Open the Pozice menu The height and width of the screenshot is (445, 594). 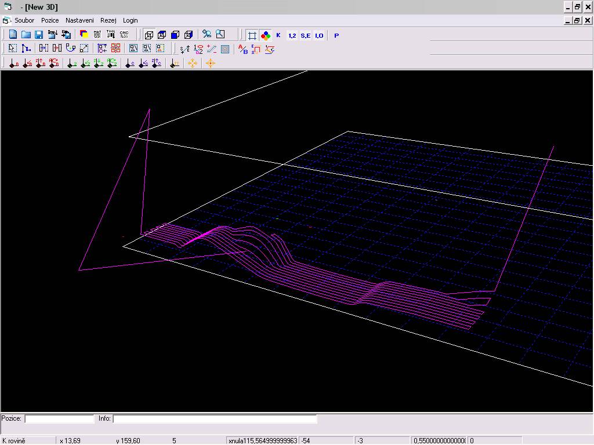(50, 20)
